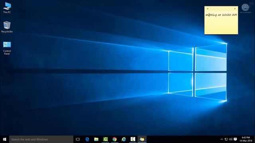The width and height of the screenshot is (255, 143).
Task: Open File Explorer from the taskbar
Action: [x=96, y=139]
